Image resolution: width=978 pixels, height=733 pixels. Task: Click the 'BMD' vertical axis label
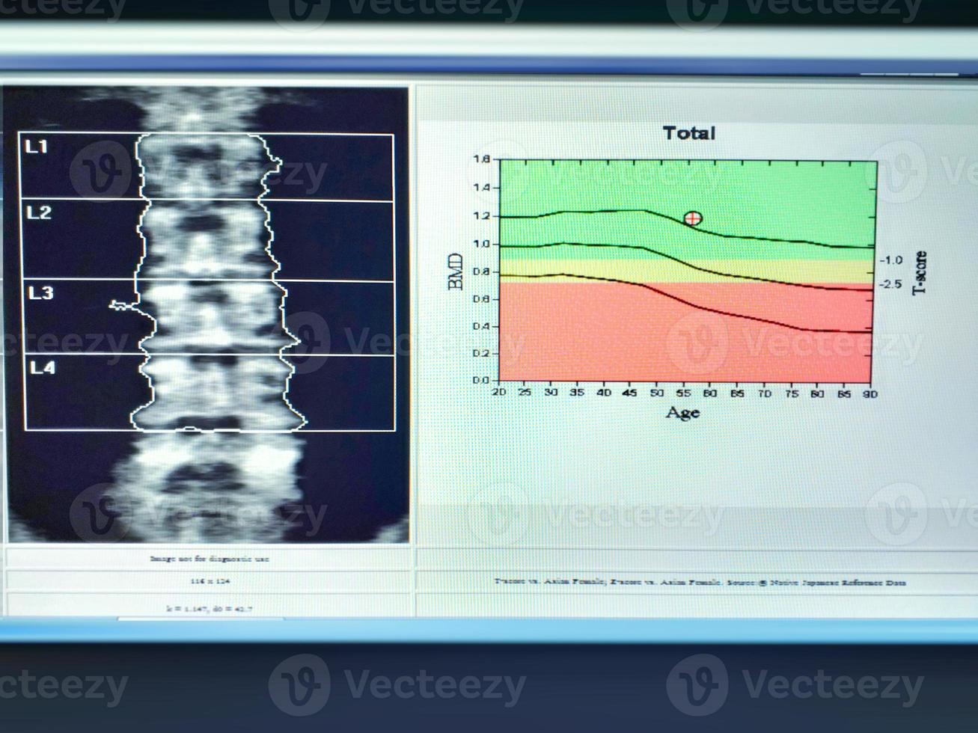coord(456,271)
